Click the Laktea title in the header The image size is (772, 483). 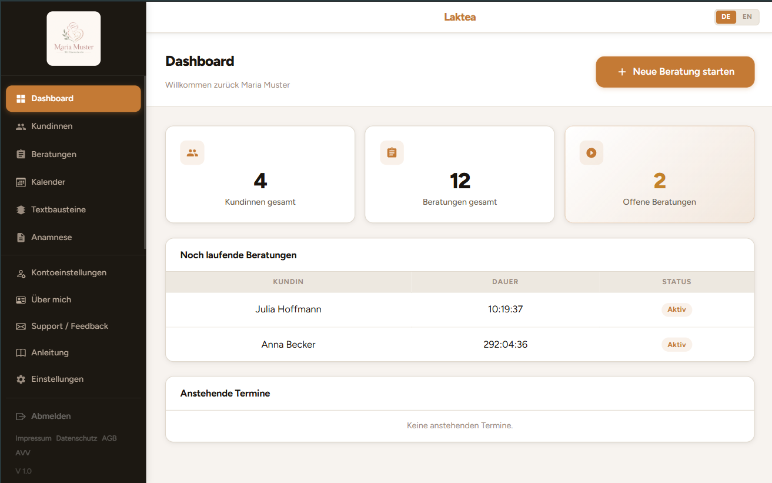tap(460, 17)
